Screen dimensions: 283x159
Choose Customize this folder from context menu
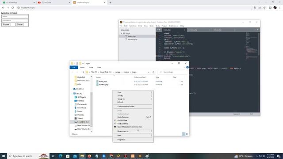click(133, 106)
